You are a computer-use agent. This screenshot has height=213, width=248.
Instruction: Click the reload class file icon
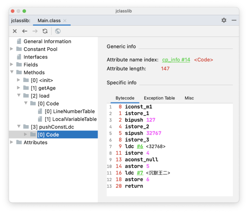[x=45, y=31]
